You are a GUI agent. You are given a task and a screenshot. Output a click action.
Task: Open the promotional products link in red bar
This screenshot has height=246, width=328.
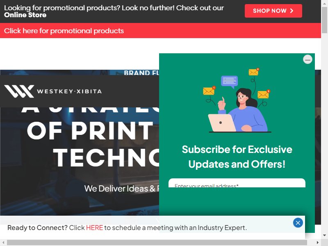coord(64,31)
